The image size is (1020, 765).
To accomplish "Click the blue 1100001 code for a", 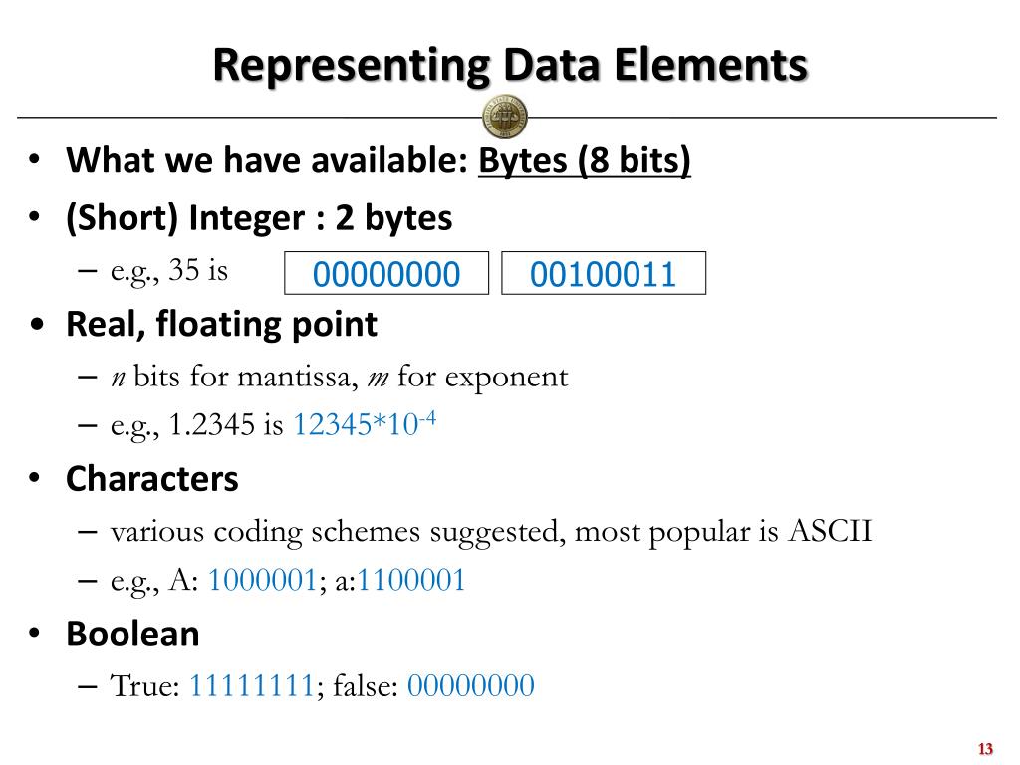I will pos(410,580).
